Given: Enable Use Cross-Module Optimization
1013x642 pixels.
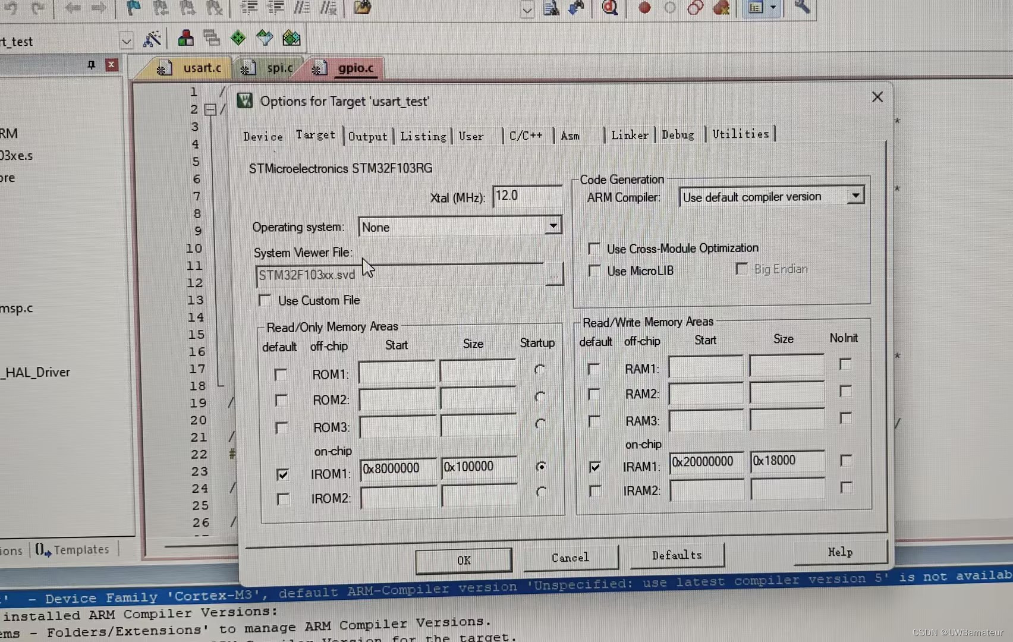Looking at the screenshot, I should click(x=594, y=248).
